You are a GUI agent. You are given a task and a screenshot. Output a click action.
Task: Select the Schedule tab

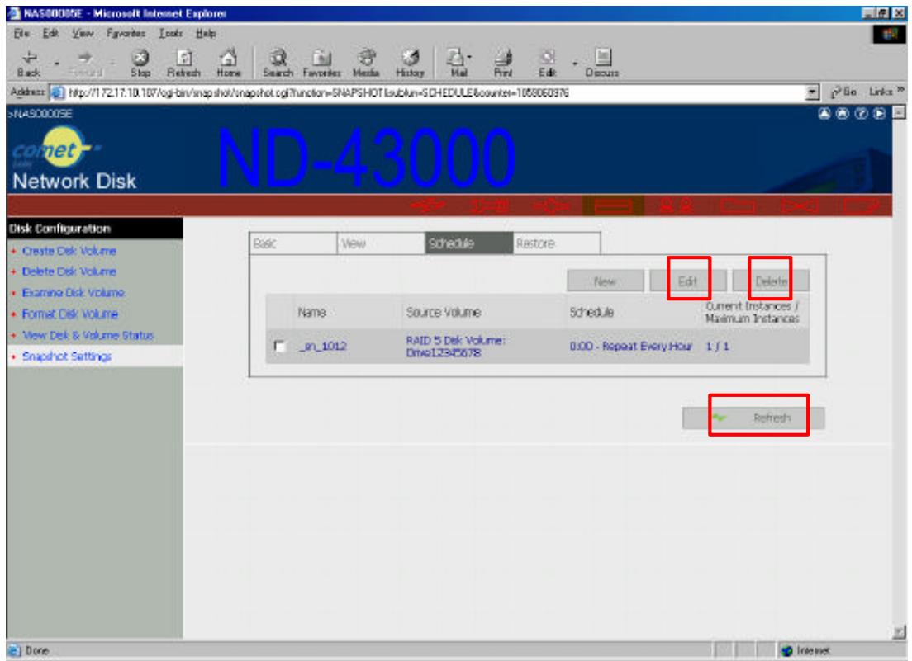click(x=468, y=243)
